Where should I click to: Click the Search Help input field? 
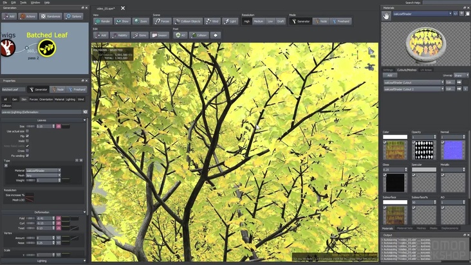click(446, 3)
